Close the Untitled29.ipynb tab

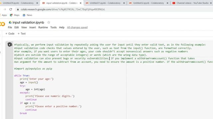(37, 3)
